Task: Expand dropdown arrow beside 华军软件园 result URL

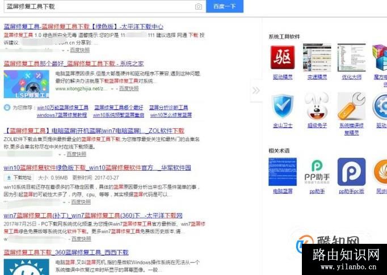Action: point(64,202)
